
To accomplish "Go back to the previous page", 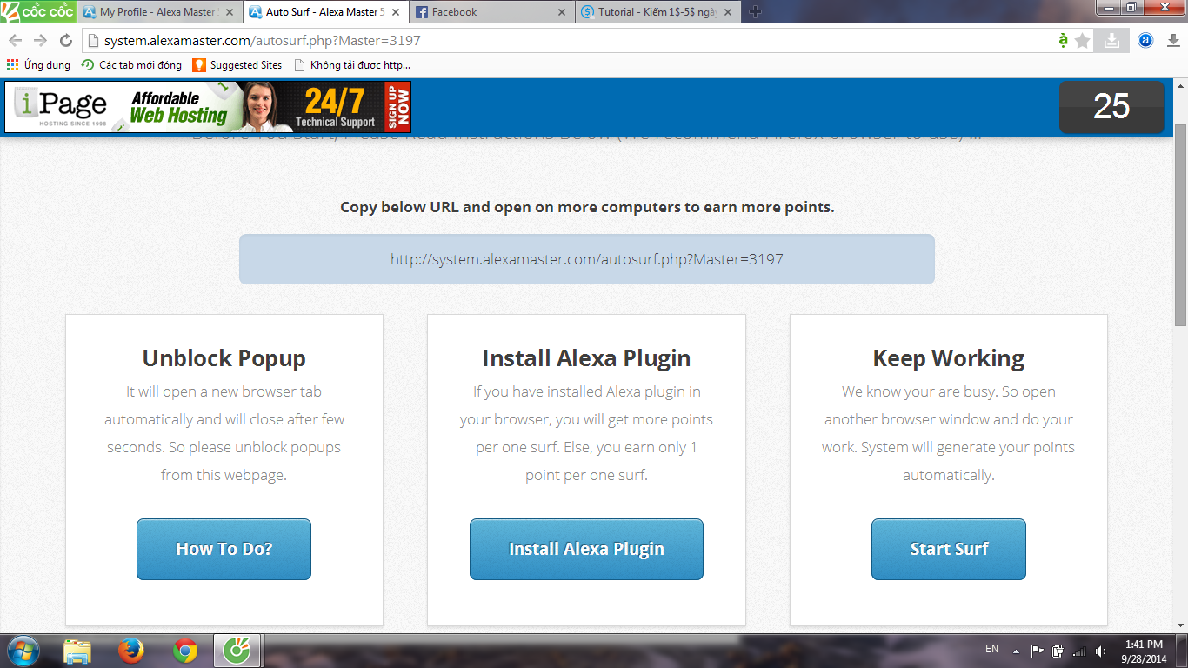I will coord(16,41).
